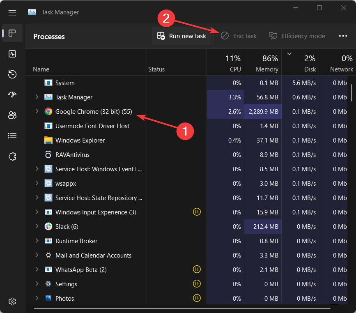Screen dimensions: 356x313
Task: Expand Windows Input Experience group
Action: pos(37,212)
